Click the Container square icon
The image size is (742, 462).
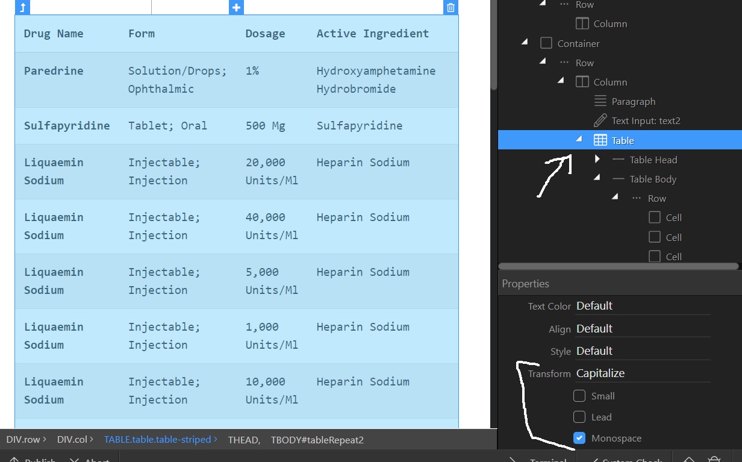click(x=546, y=43)
